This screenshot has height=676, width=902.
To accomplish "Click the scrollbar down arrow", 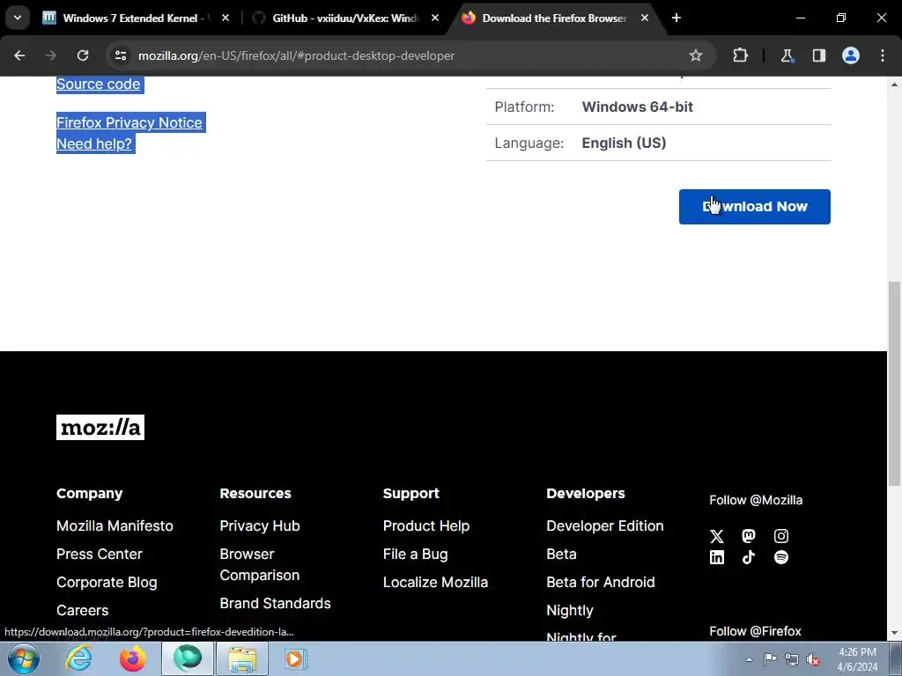I will click(895, 633).
